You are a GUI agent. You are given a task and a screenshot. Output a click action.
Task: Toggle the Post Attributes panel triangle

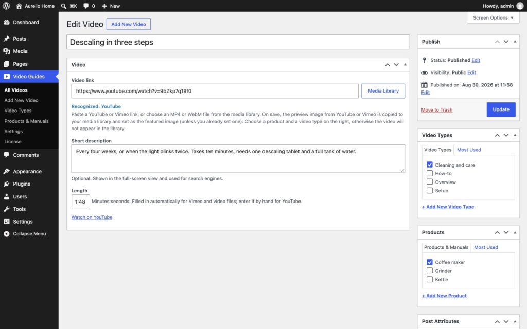(x=515, y=321)
